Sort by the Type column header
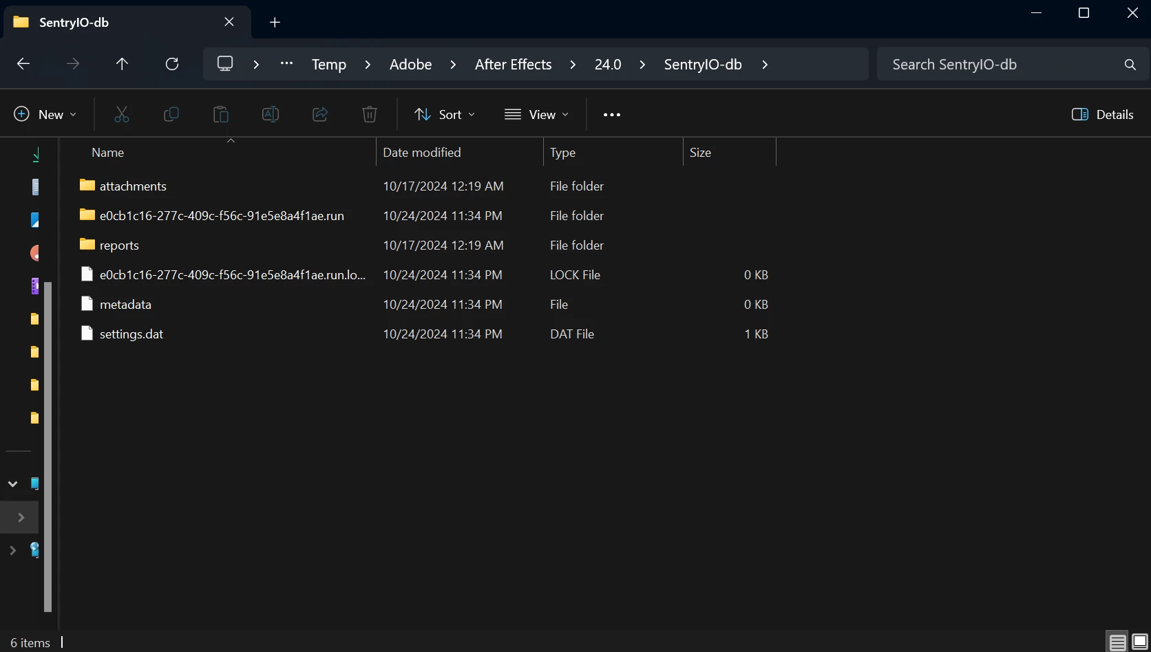This screenshot has width=1151, height=652. coord(613,153)
